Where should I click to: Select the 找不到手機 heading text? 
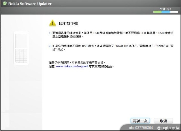pyautogui.click(x=68, y=24)
